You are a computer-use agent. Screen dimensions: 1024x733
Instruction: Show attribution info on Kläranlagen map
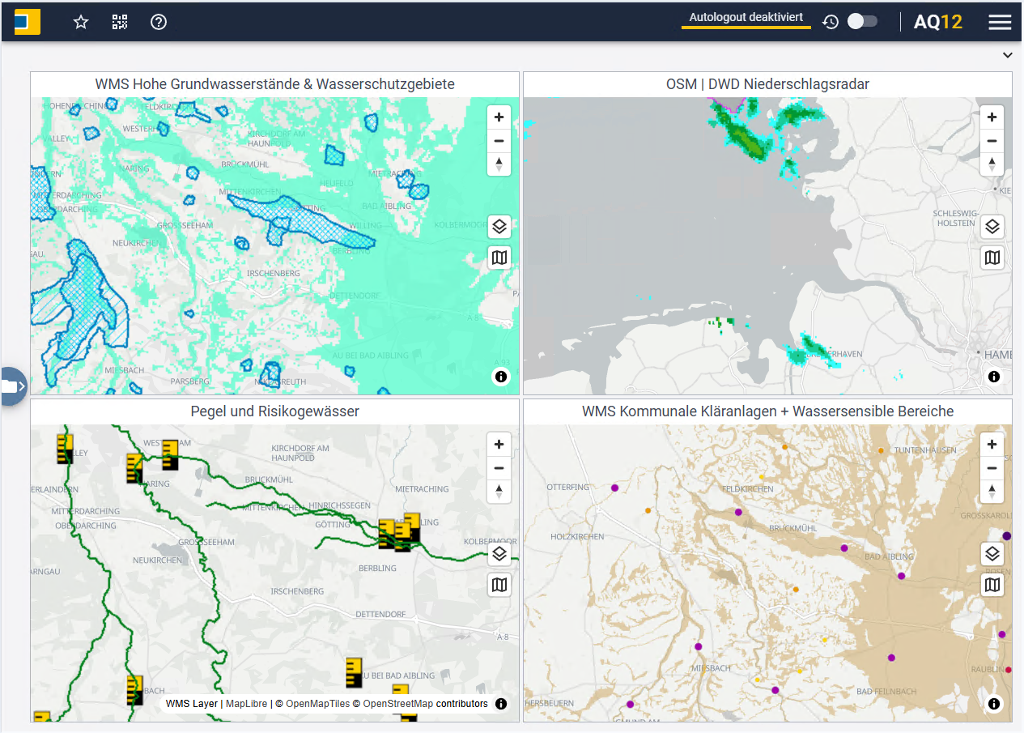994,704
